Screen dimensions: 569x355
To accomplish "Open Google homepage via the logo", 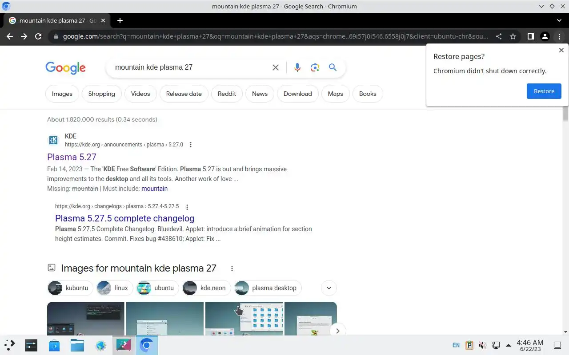I will pos(65,68).
